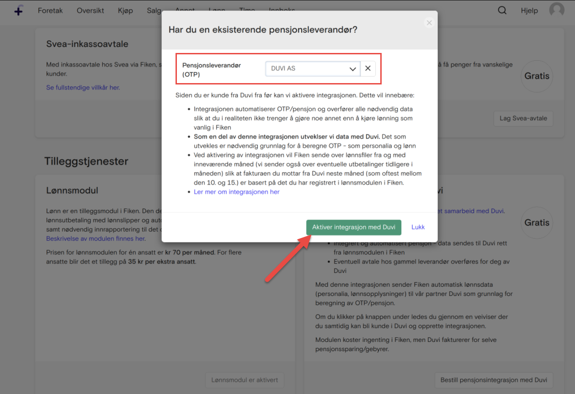Click the Lønnsmodul card heading
This screenshot has height=394, width=575.
click(72, 190)
